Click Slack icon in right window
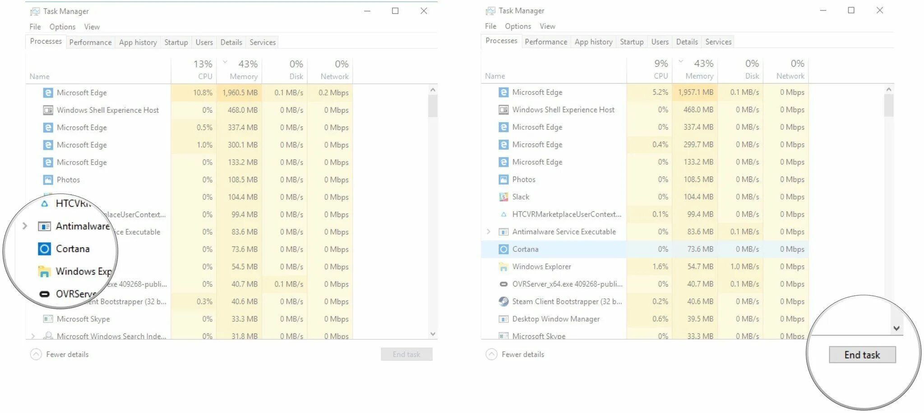 [x=504, y=197]
